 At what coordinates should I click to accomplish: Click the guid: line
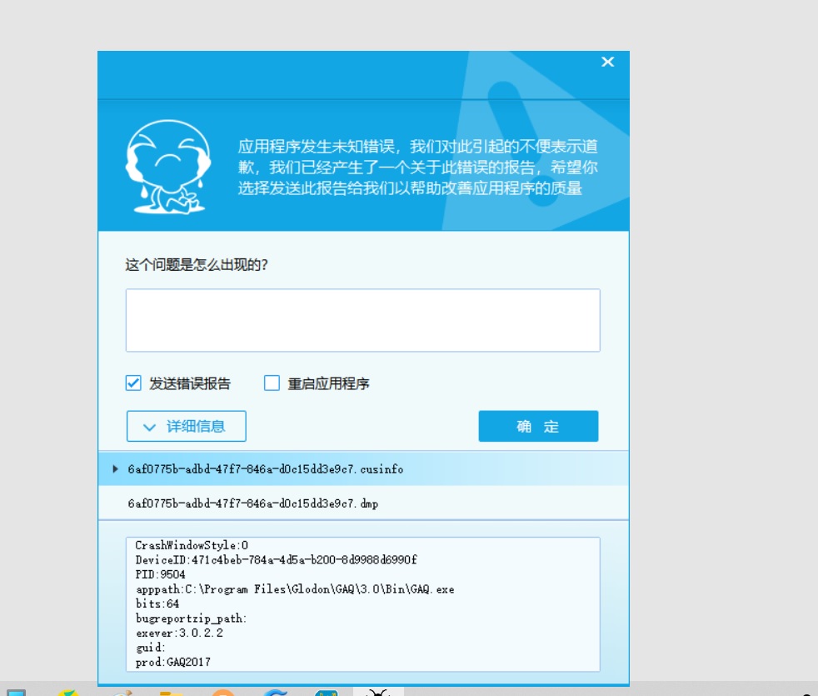[150, 648]
